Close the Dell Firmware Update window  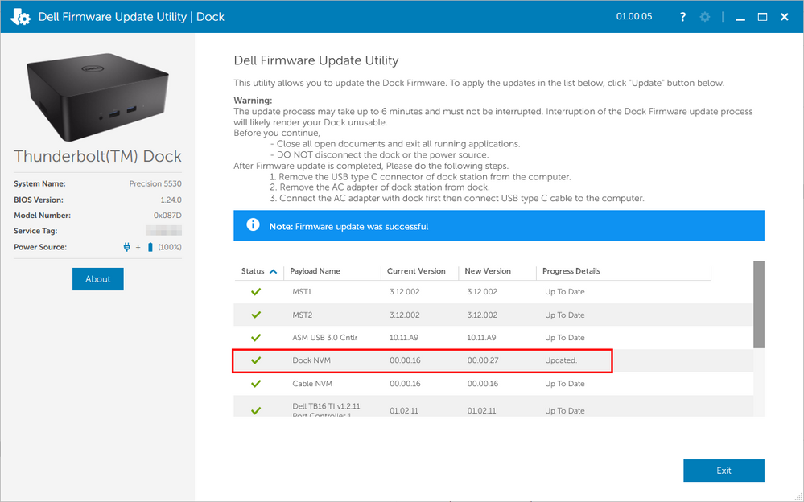tap(785, 17)
